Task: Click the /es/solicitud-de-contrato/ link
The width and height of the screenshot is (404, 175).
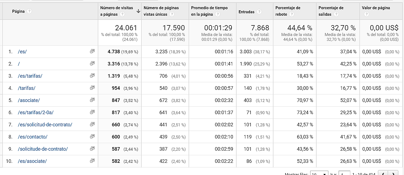Action: click(x=45, y=124)
